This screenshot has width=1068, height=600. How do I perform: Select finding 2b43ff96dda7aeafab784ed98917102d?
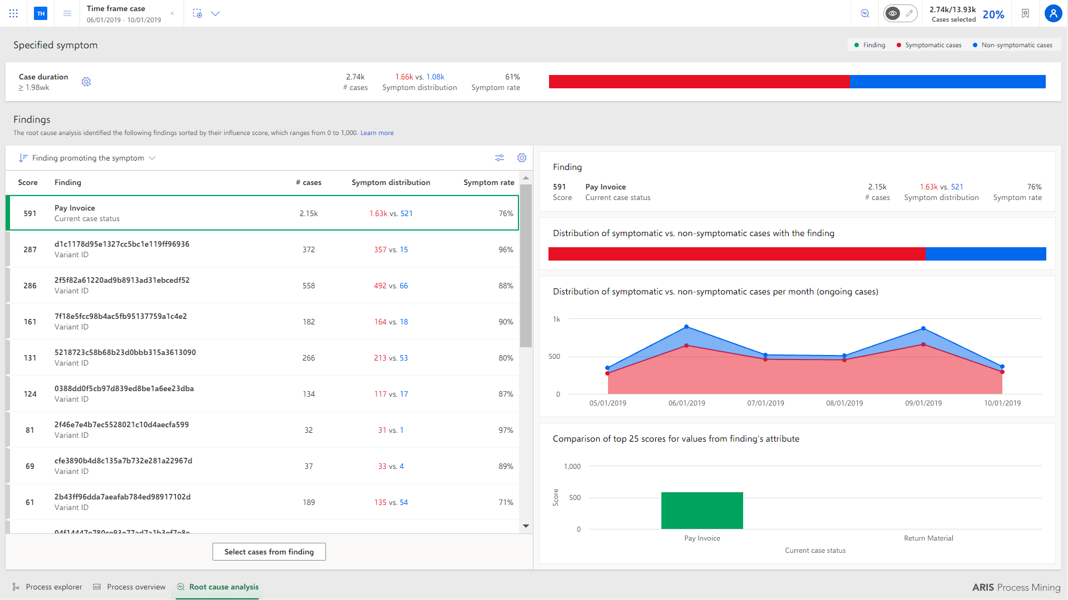263,502
